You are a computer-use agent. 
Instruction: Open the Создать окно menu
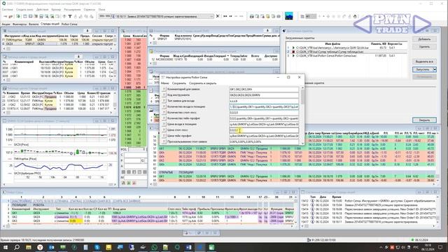(24, 9)
